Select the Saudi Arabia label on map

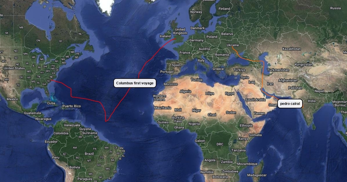(255, 100)
